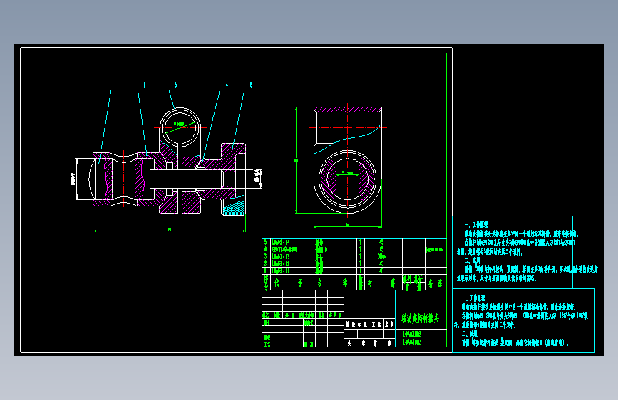
Task: Click the 名称 header cell in parts list
Action: click(x=333, y=283)
